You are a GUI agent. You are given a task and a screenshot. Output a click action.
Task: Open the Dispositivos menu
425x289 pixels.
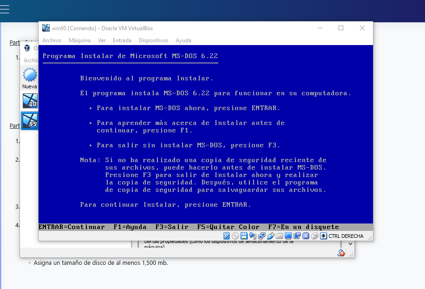coord(153,40)
